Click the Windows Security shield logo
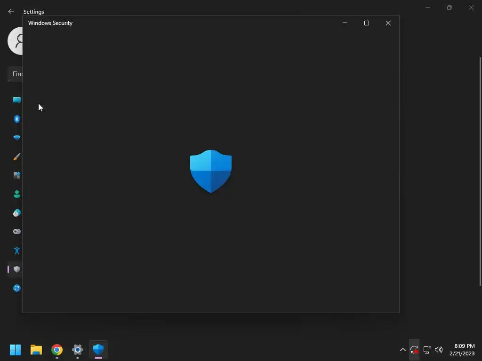This screenshot has height=361, width=482. pos(211,171)
